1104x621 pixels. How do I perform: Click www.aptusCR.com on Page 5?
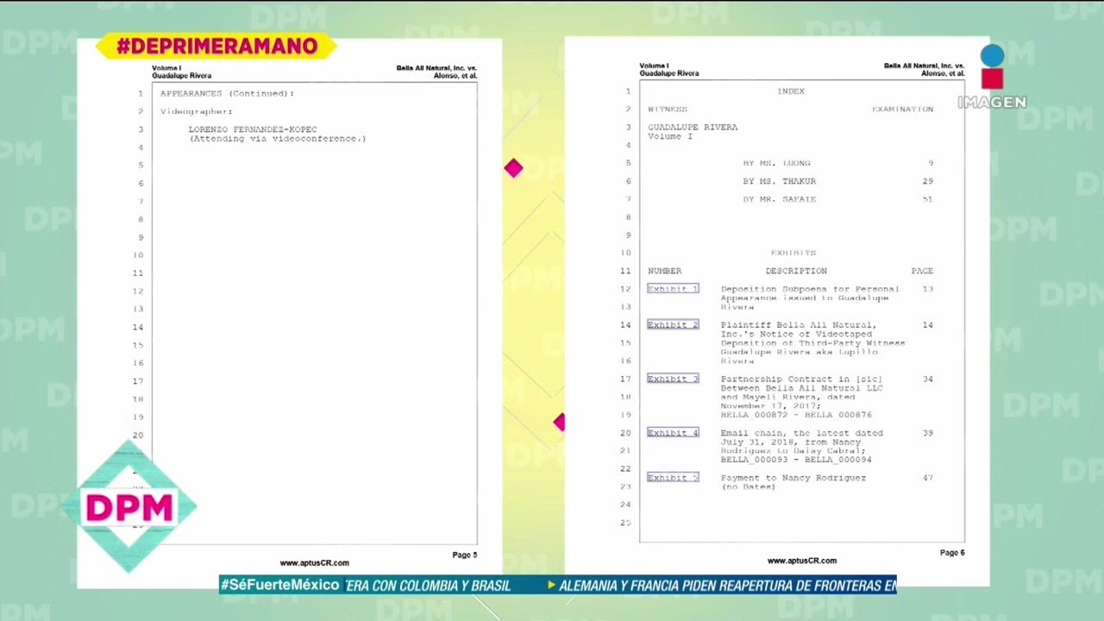click(314, 563)
